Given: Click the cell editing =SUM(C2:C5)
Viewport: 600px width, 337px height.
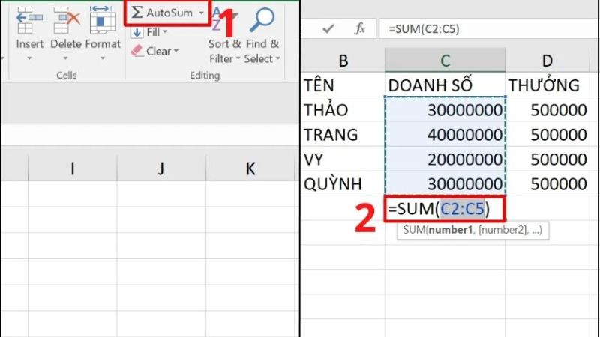Looking at the screenshot, I should 445,209.
